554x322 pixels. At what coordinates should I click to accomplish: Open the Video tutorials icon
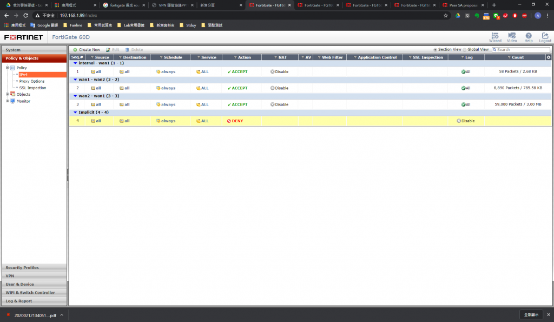pos(512,37)
